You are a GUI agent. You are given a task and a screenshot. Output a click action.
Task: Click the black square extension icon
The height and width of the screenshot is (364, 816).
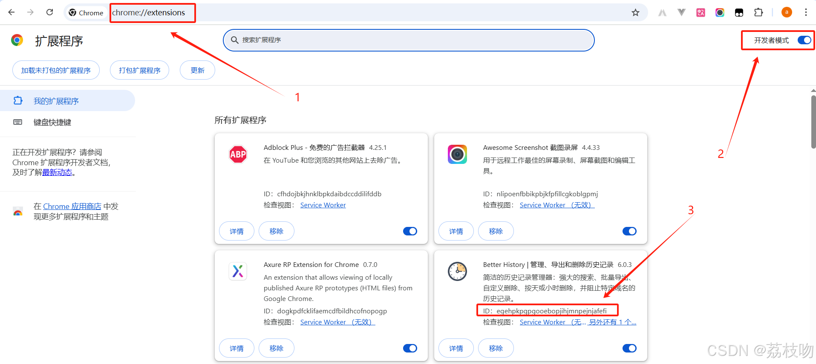tap(739, 13)
